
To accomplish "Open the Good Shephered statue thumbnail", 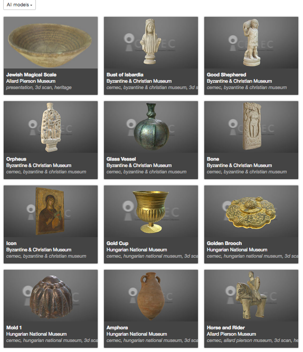I will pyautogui.click(x=251, y=43).
